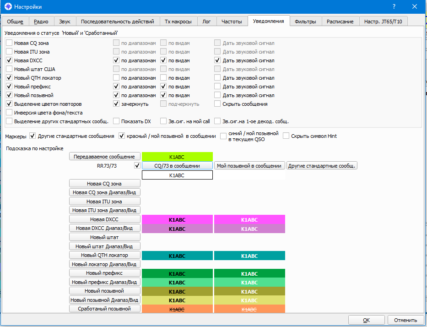The height and width of the screenshot is (327, 427).
Task: Click the teal QTH локатор K1ABC swatch
Action: 177,256
